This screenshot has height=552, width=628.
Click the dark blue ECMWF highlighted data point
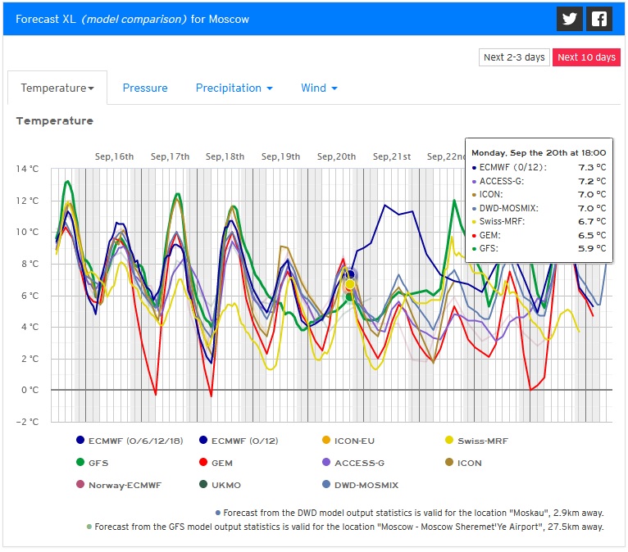tap(350, 274)
